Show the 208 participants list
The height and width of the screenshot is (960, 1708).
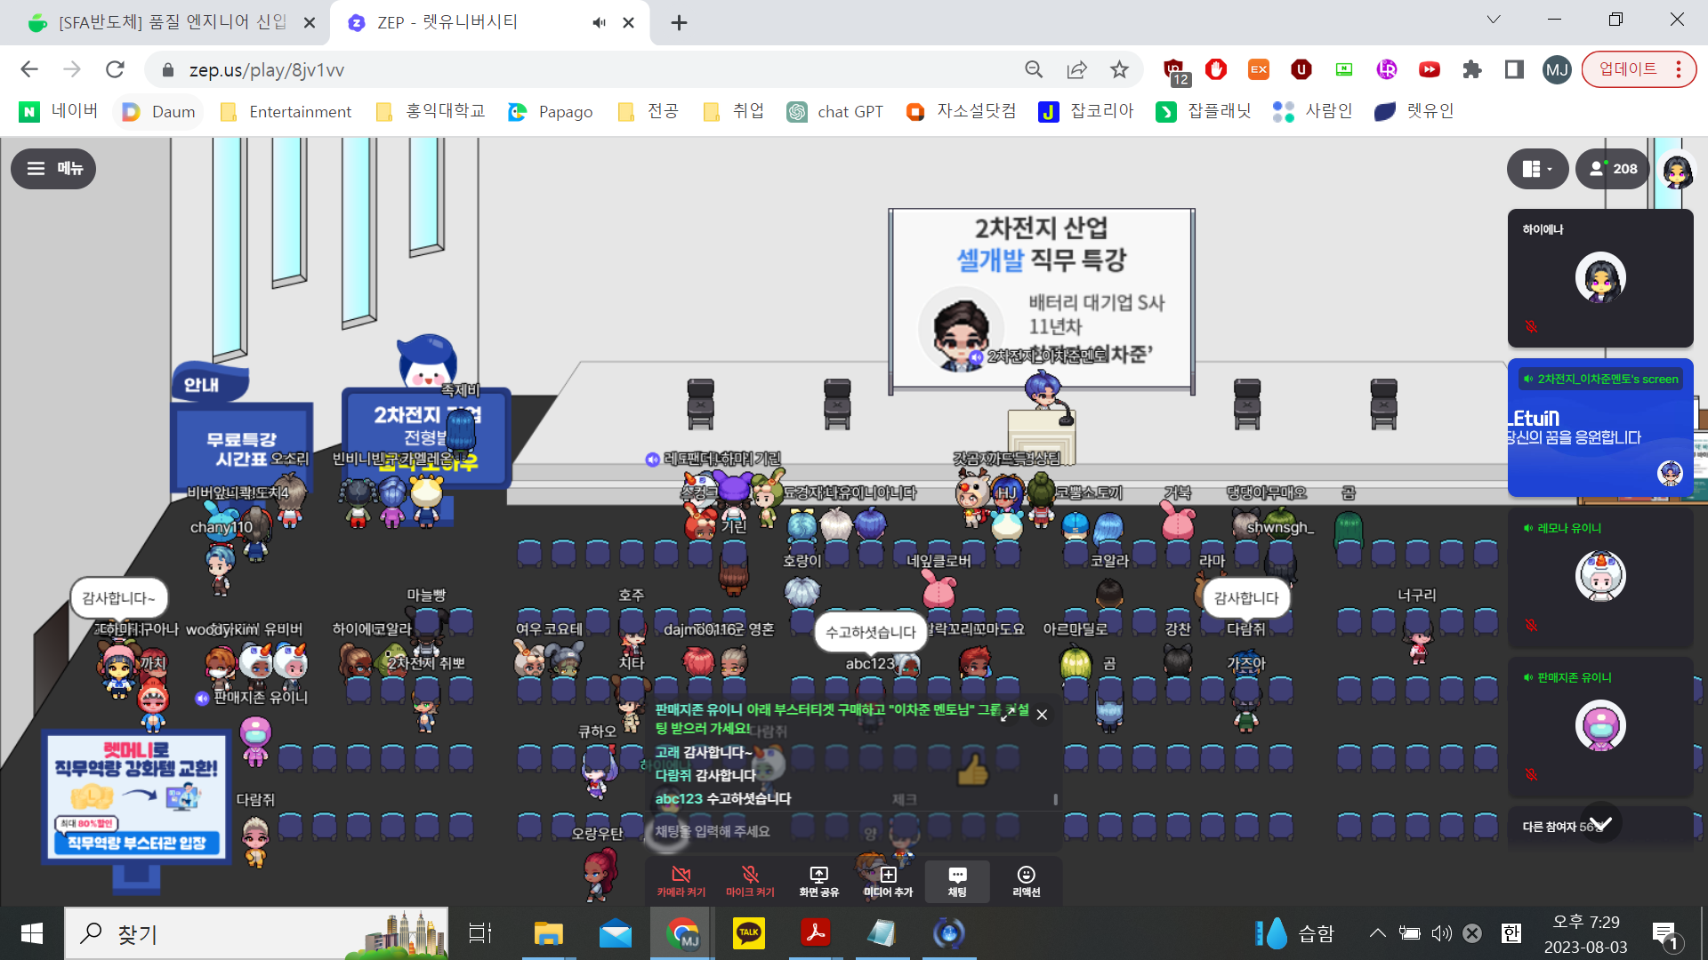1612,169
